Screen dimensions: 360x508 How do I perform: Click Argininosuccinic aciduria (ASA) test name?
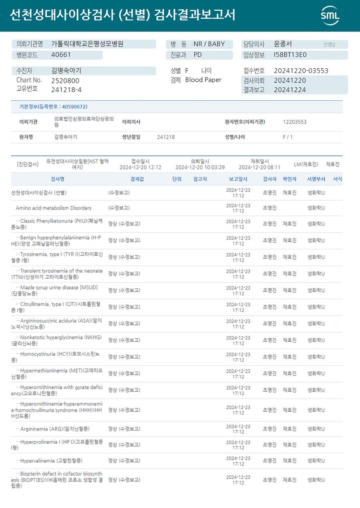tap(57, 324)
